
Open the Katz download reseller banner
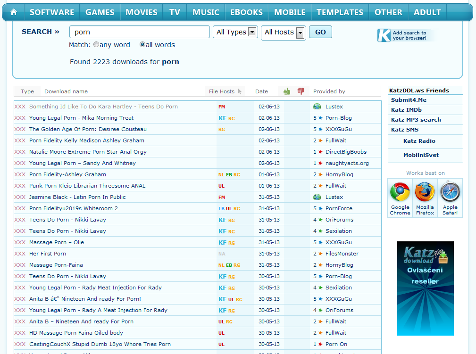pos(426,288)
